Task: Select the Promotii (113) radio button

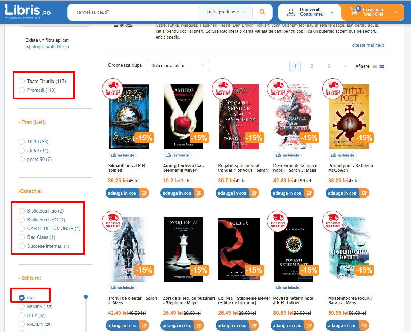Action: pyautogui.click(x=21, y=90)
